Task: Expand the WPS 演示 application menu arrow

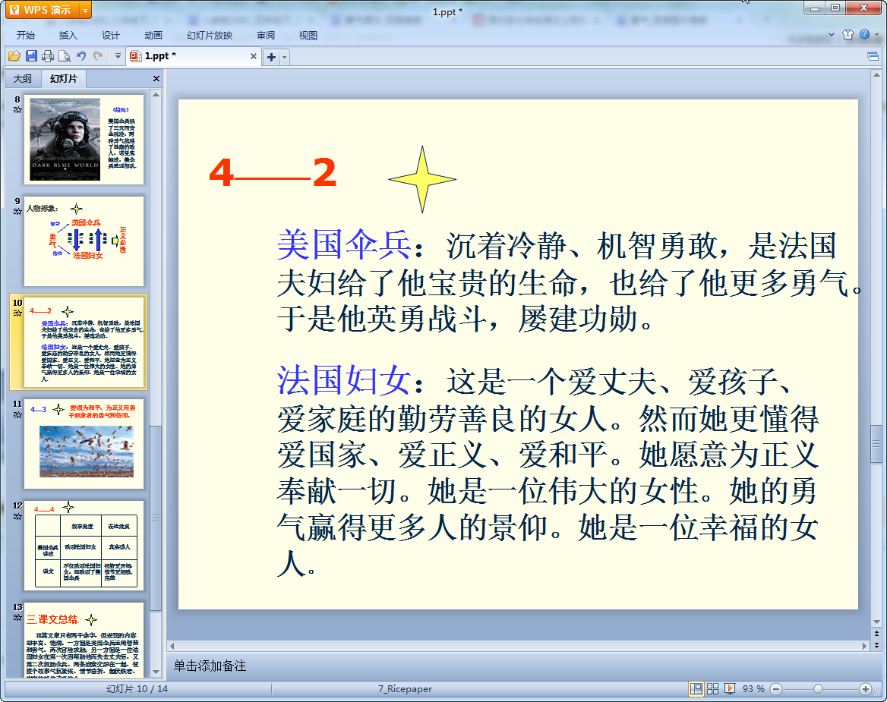Action: click(85, 10)
